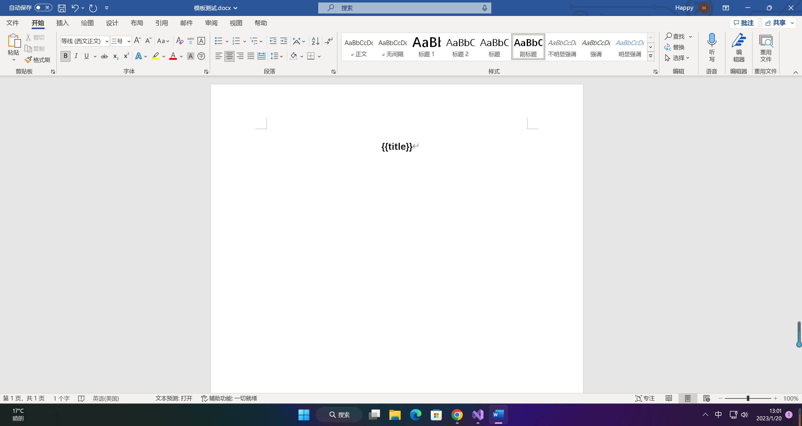The width and height of the screenshot is (802, 426).
Task: Apply red font color
Action: pyautogui.click(x=173, y=56)
